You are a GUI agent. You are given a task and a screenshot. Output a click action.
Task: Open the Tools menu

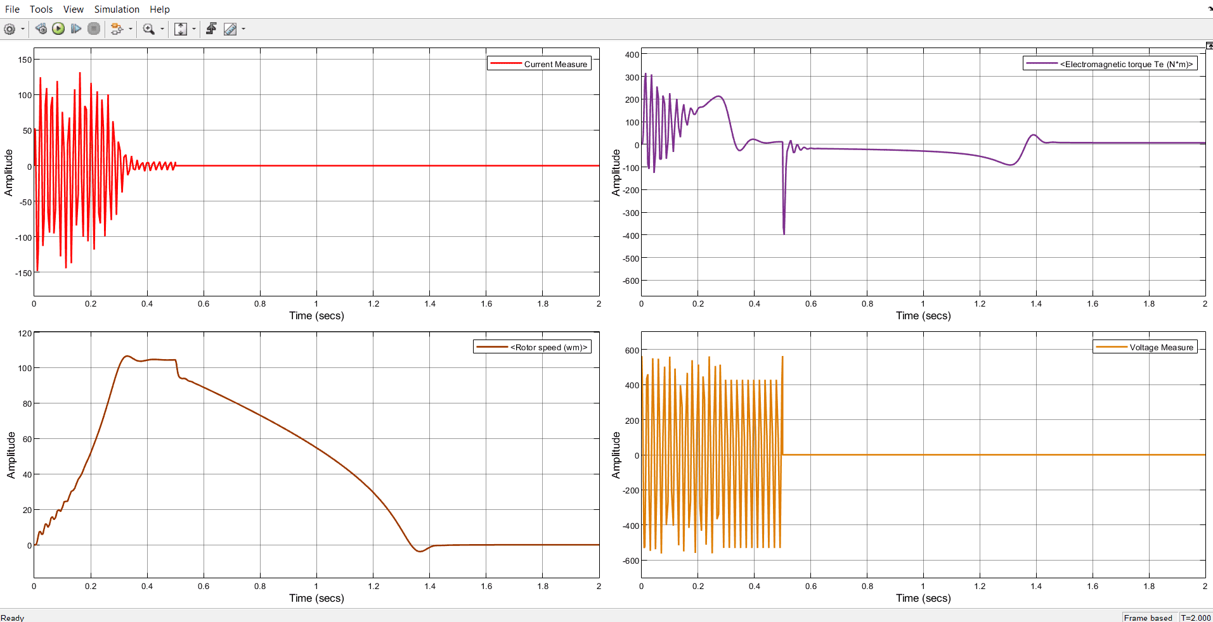point(41,10)
